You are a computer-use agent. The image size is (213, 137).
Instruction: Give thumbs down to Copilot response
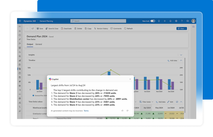pos(127,110)
